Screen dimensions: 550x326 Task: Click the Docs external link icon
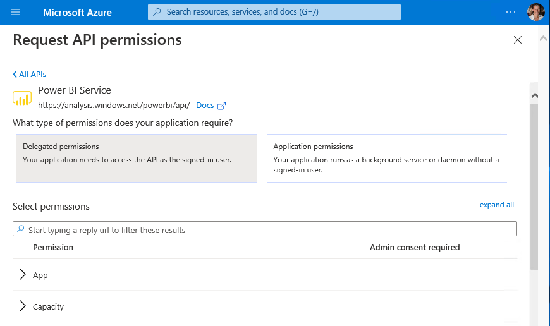pyautogui.click(x=221, y=106)
